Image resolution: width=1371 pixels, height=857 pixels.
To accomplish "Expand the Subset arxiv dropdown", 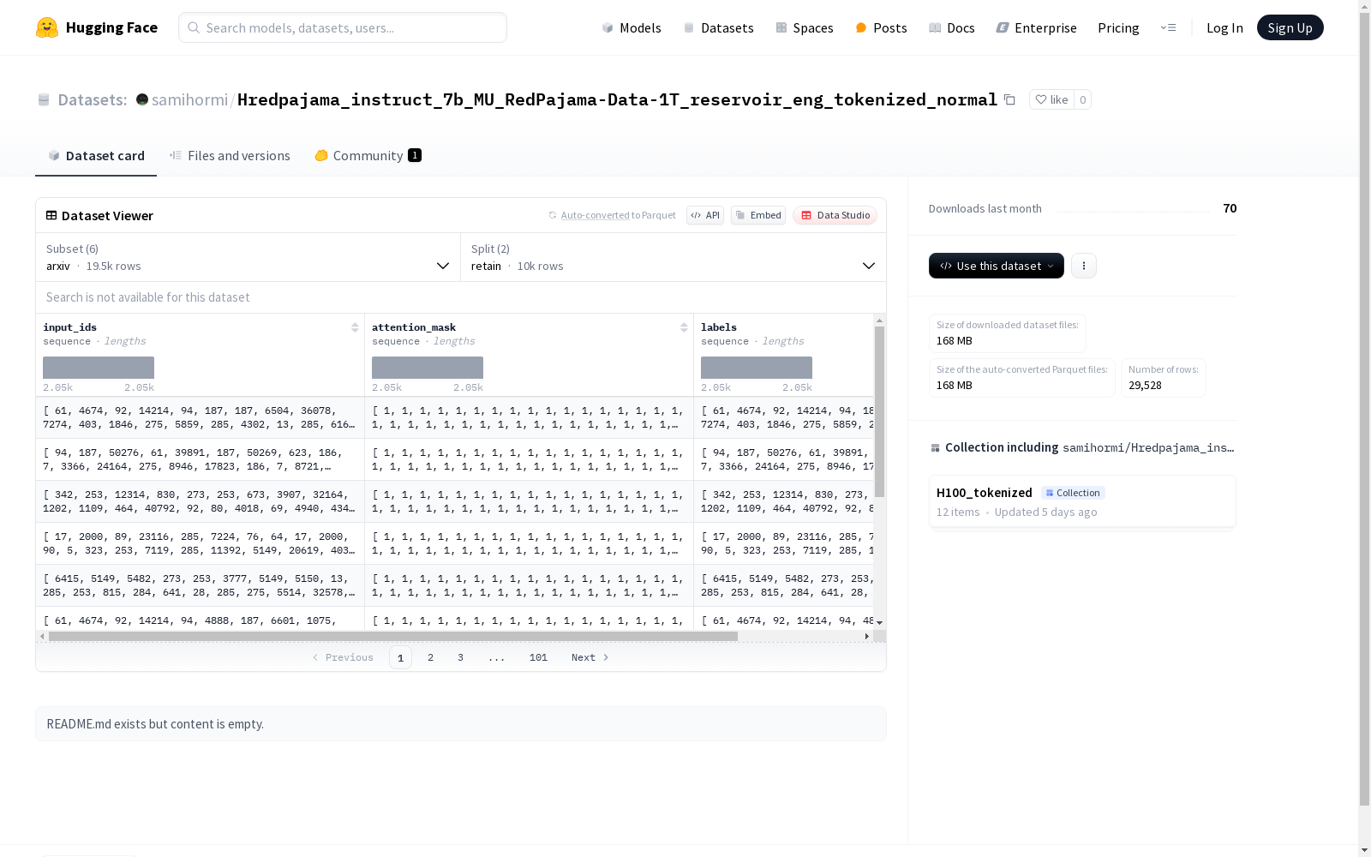I will coord(248,257).
